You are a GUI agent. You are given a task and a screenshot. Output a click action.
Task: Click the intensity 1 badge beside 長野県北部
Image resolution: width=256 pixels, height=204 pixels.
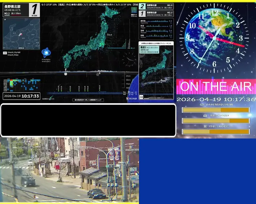click(x=35, y=10)
